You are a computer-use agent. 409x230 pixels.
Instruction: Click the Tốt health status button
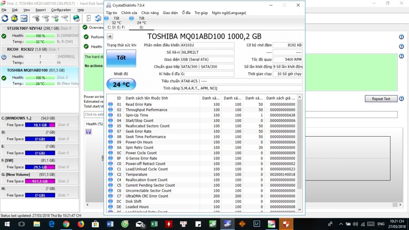[x=121, y=58]
